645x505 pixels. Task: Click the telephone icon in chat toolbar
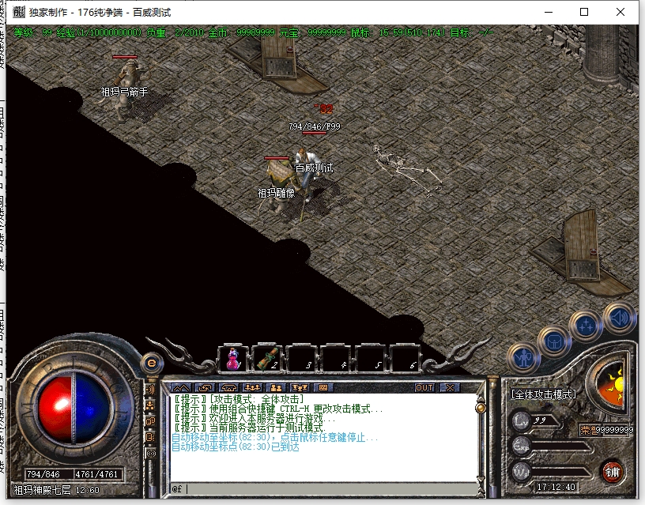coord(228,387)
